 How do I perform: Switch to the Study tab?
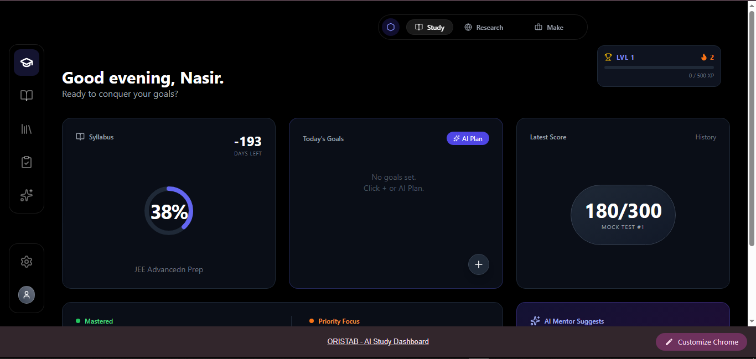click(x=430, y=27)
